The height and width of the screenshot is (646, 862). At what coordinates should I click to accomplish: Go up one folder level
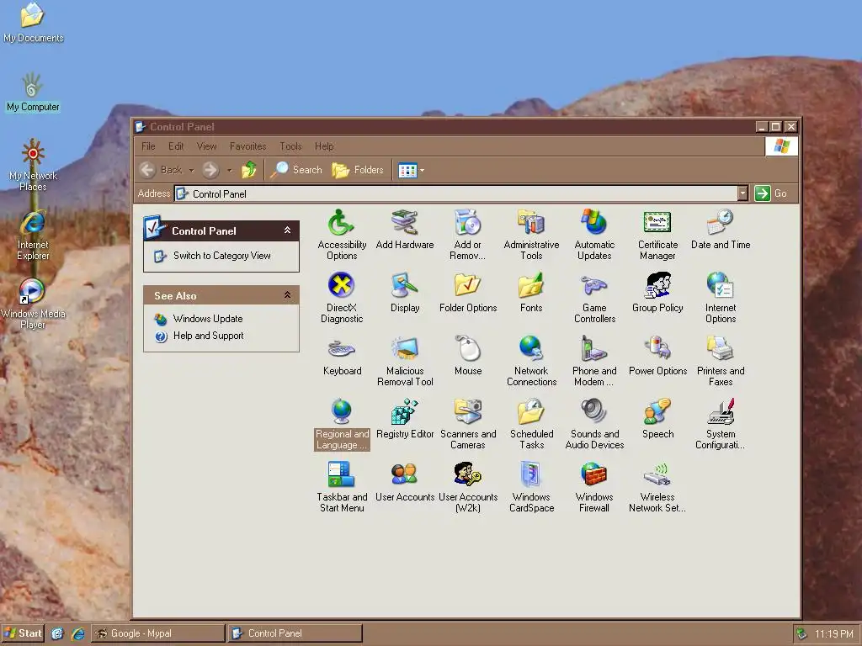(249, 170)
